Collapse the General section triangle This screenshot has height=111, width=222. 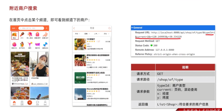(132, 28)
